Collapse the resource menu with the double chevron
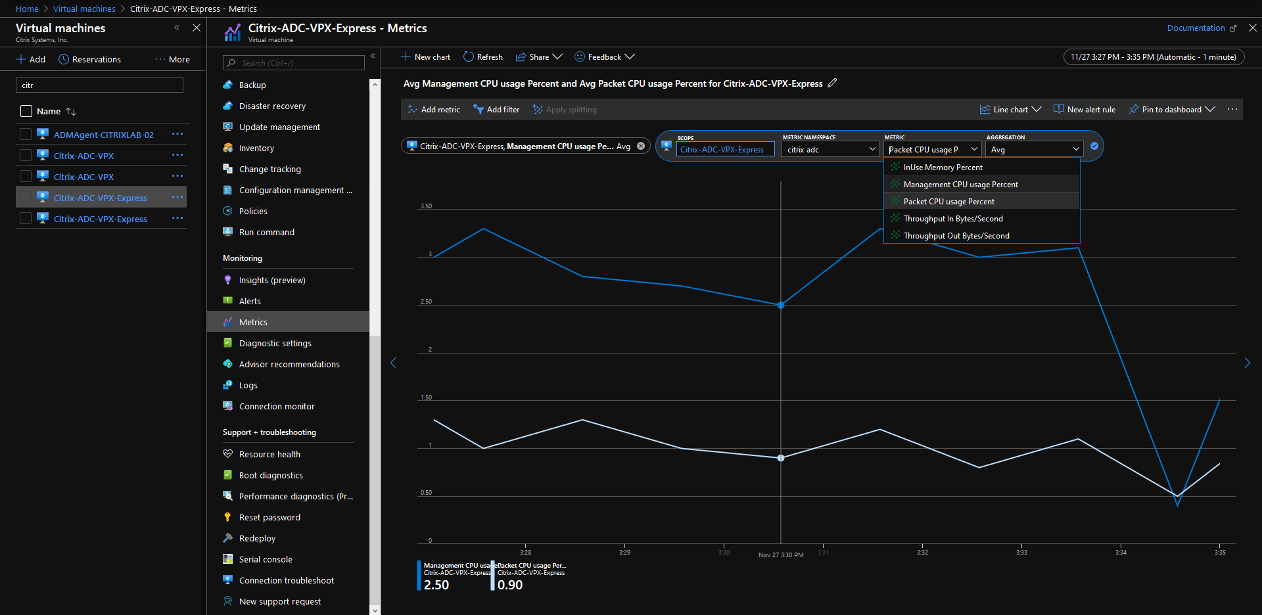The width and height of the screenshot is (1262, 615). (373, 56)
